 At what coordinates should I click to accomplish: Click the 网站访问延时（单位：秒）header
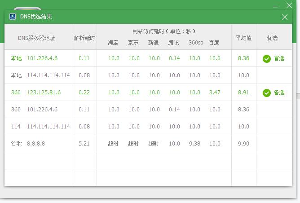(164, 31)
